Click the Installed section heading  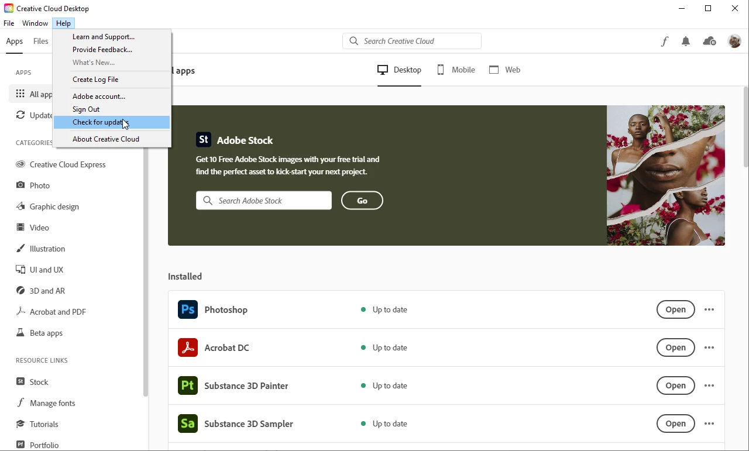point(185,276)
